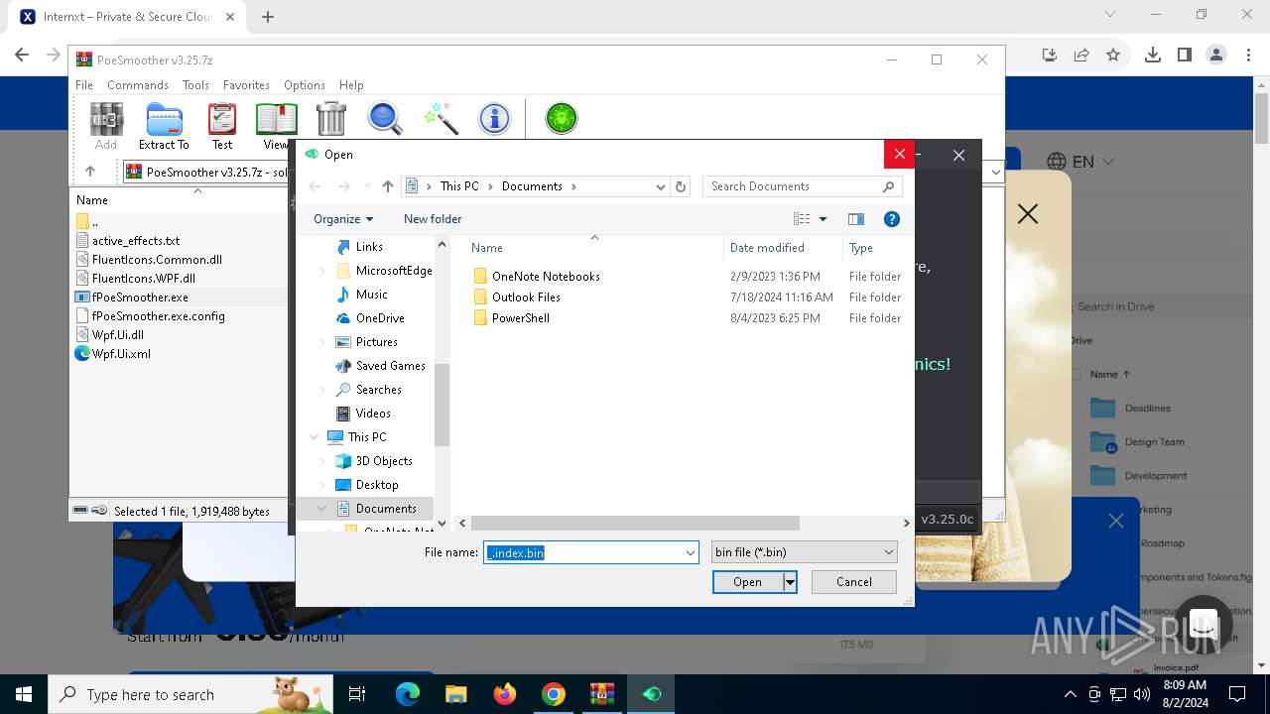Click New folder in Open dialog
This screenshot has height=714, width=1270.
tap(433, 219)
